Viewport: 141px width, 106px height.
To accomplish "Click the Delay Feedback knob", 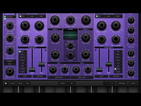I will coord(131,40).
